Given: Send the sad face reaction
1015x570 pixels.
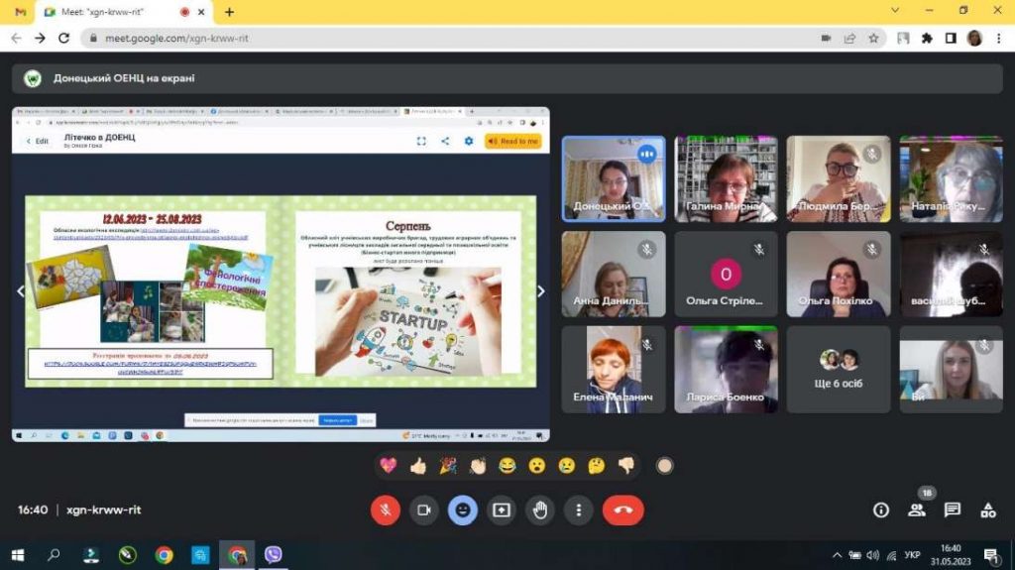Looking at the screenshot, I should [x=566, y=466].
